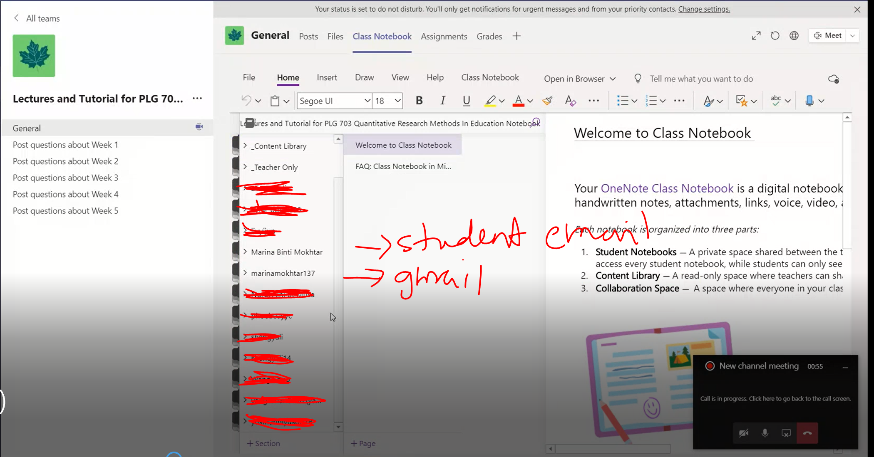Go back to All teams
The image size is (874, 457).
(37, 18)
